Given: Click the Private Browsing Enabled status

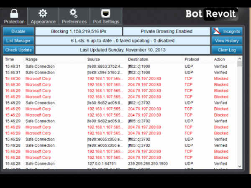Looking at the screenshot, I should (x=166, y=31).
